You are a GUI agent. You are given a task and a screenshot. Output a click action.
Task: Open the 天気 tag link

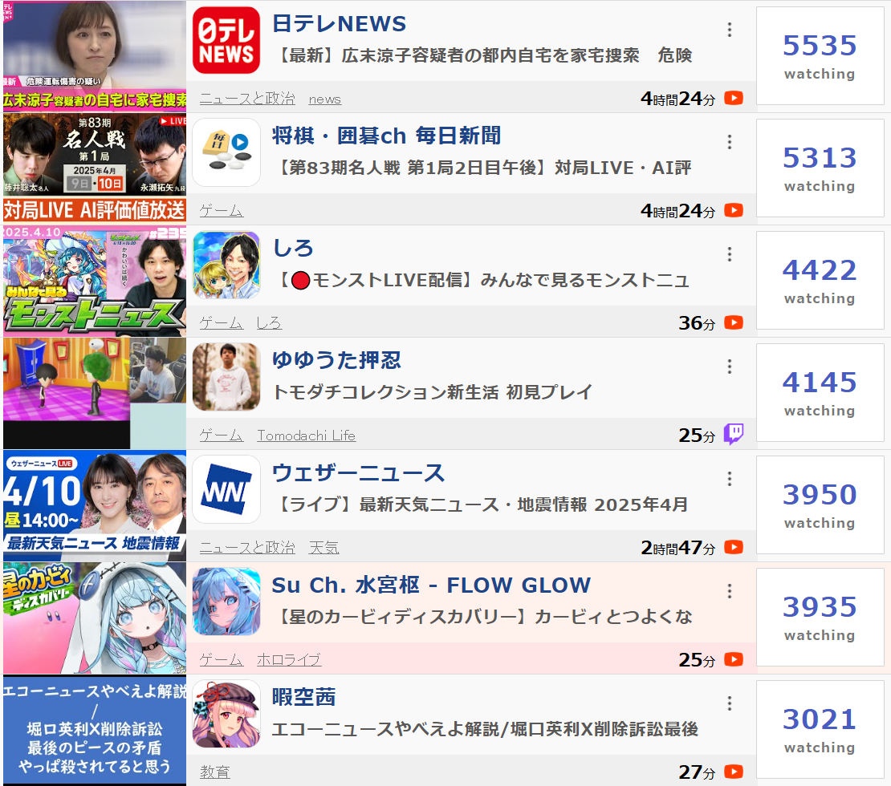pos(324,548)
